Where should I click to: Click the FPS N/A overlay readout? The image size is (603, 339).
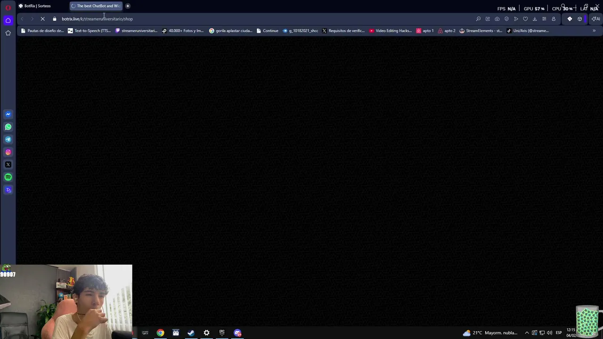pos(506,8)
